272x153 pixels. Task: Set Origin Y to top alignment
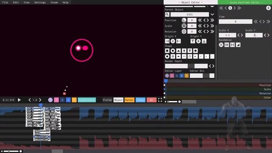pos(193,41)
